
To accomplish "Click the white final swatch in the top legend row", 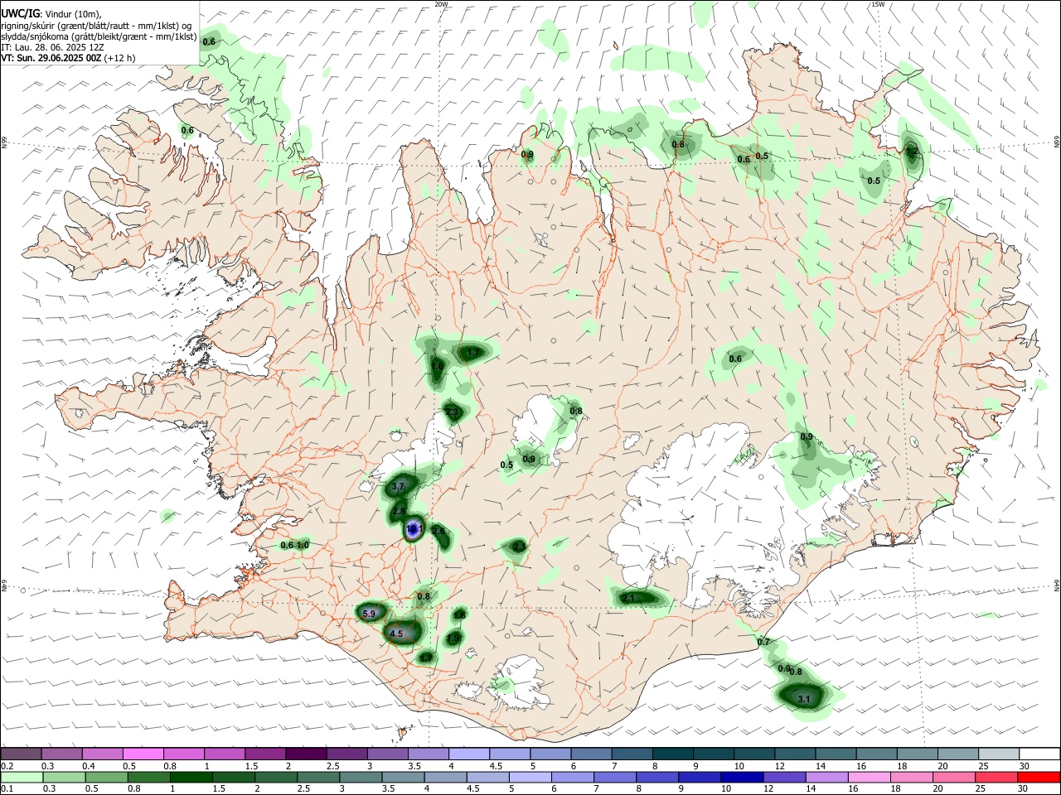I will click(1039, 754).
